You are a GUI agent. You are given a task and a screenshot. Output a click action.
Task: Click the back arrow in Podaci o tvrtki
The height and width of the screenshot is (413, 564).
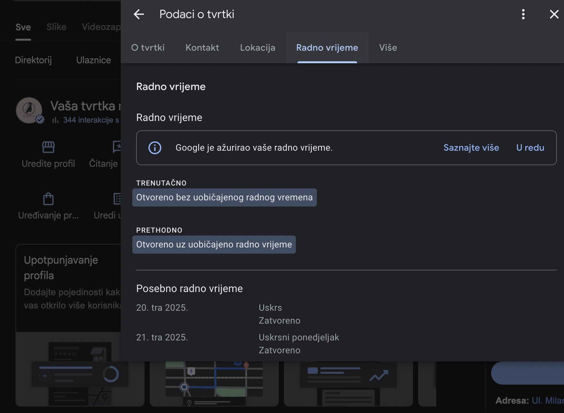(139, 14)
